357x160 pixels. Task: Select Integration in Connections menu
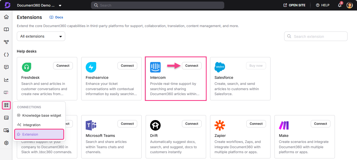(39, 125)
